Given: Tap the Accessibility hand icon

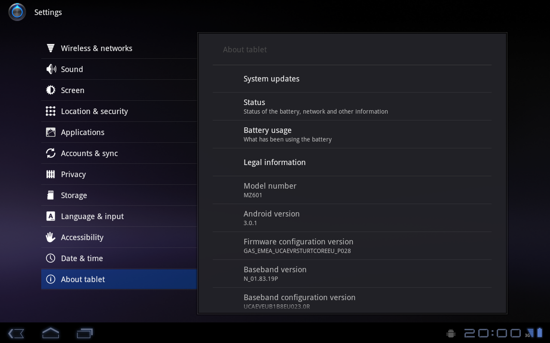Looking at the screenshot, I should 51,237.
